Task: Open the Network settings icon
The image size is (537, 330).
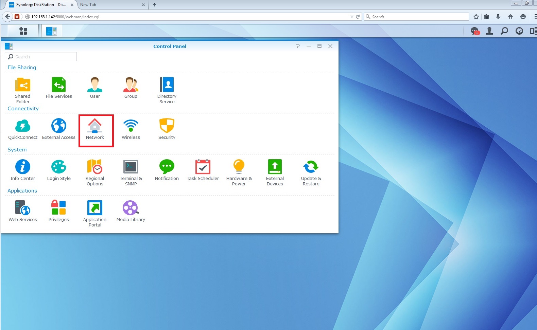Action: (95, 129)
